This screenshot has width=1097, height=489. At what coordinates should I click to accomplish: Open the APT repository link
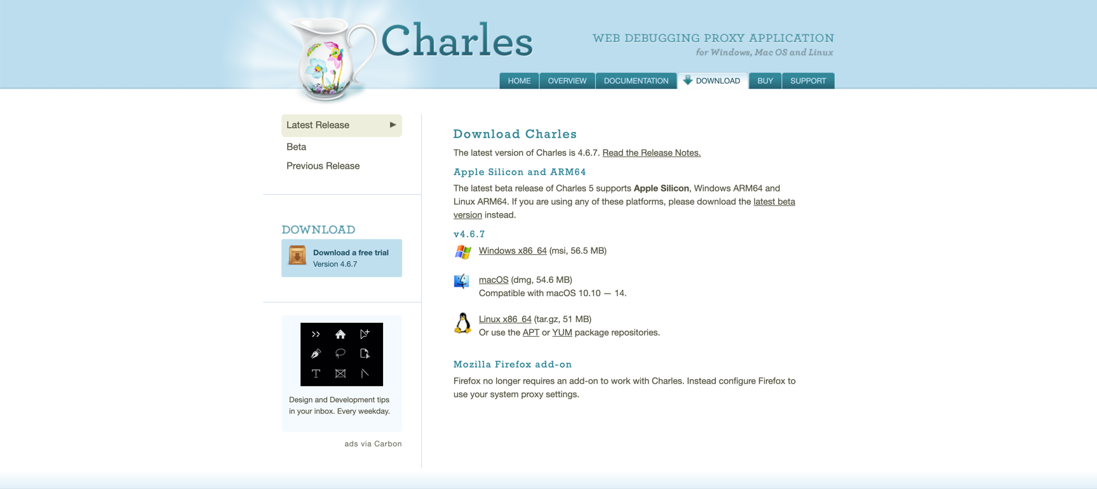click(530, 332)
